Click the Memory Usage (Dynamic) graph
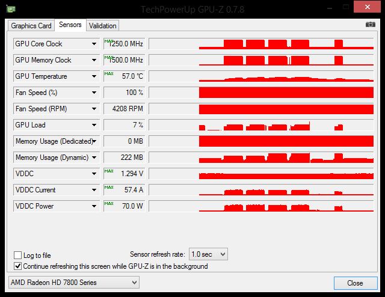The height and width of the screenshot is (297, 385). tap(261, 158)
